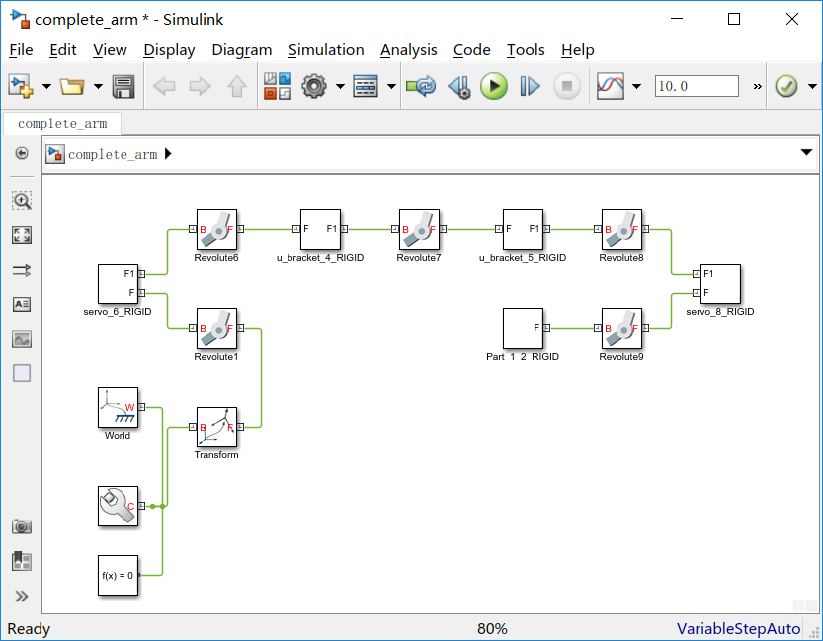
Task: Select the World frame block
Action: pos(119,408)
